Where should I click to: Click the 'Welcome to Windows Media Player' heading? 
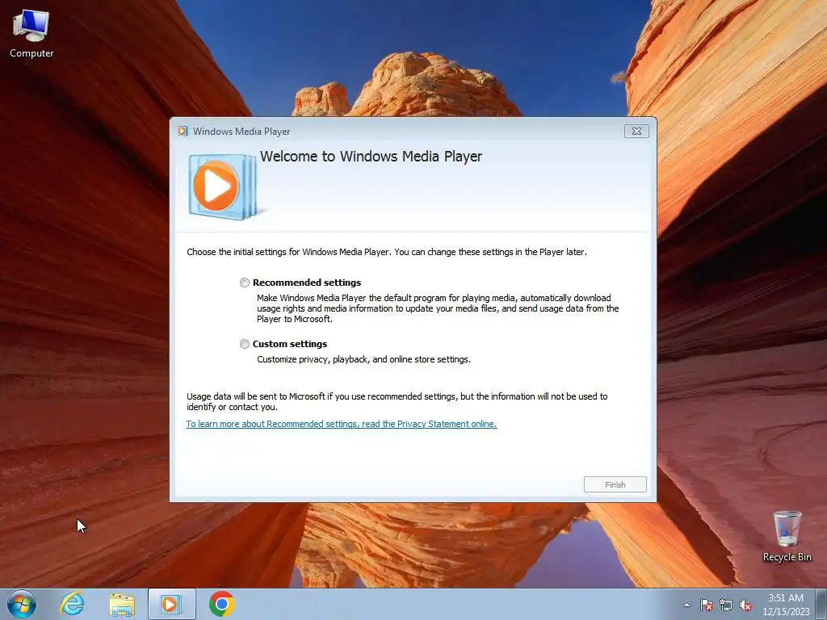(371, 157)
